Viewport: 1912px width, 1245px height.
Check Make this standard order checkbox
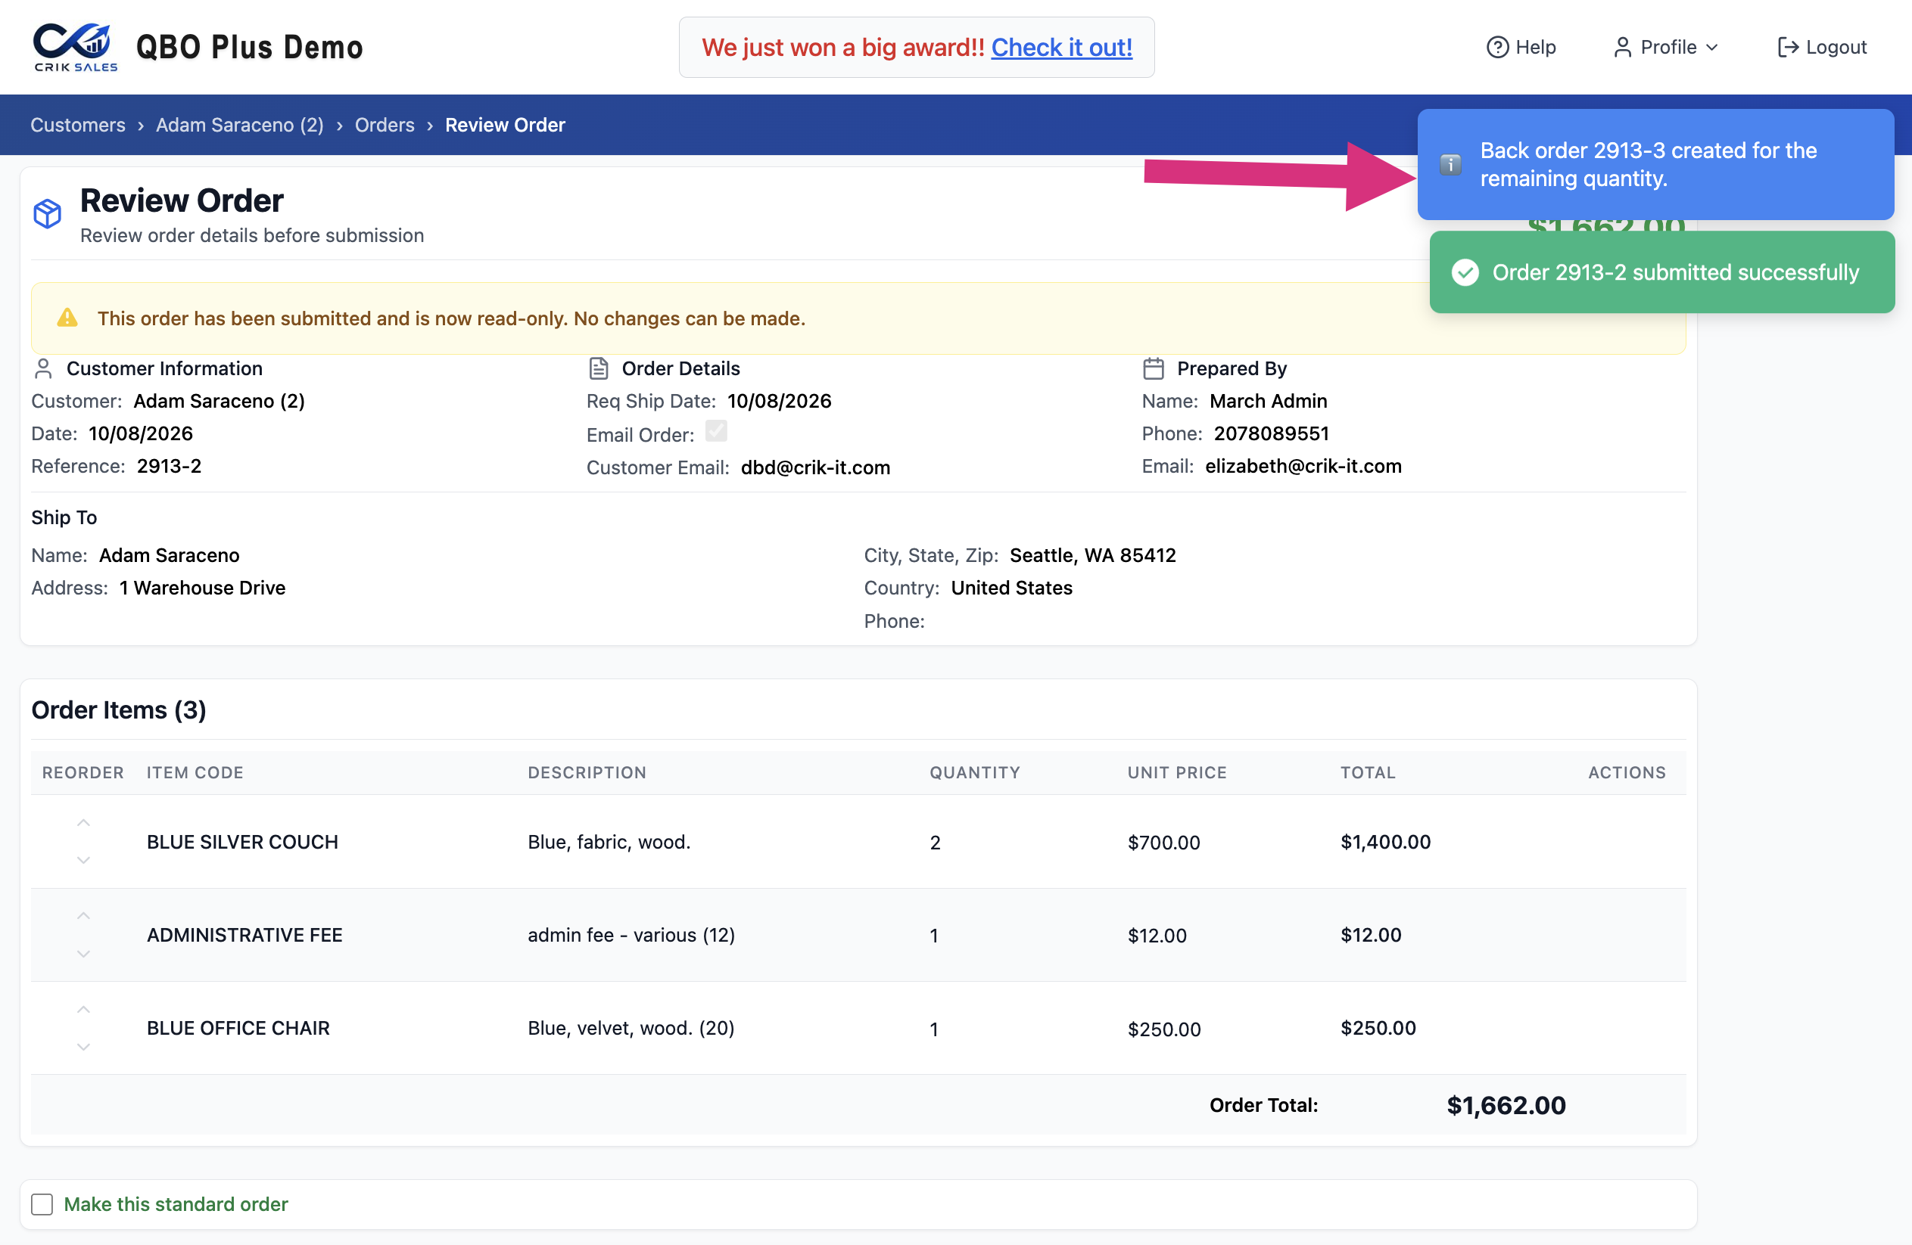click(x=42, y=1204)
